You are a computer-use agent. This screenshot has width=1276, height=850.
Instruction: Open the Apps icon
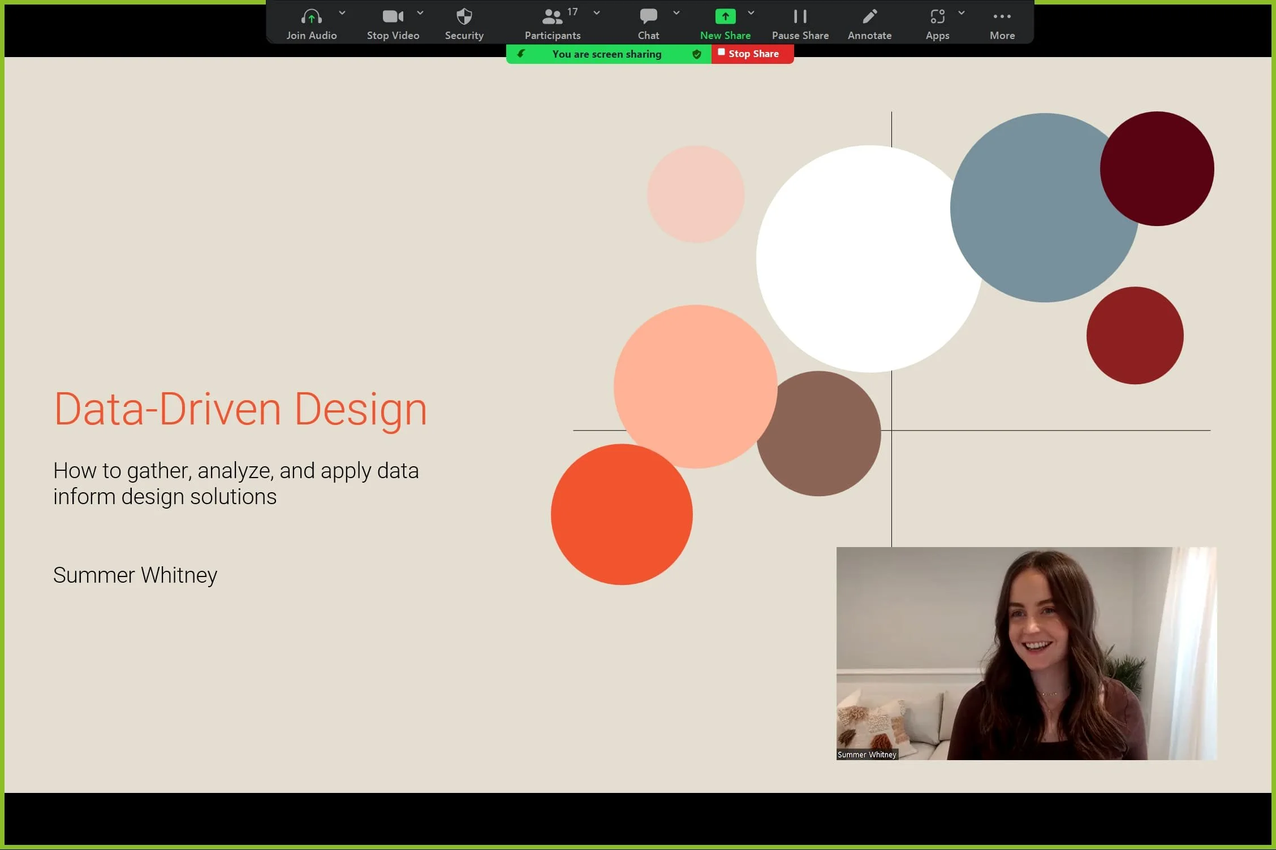pos(937,17)
